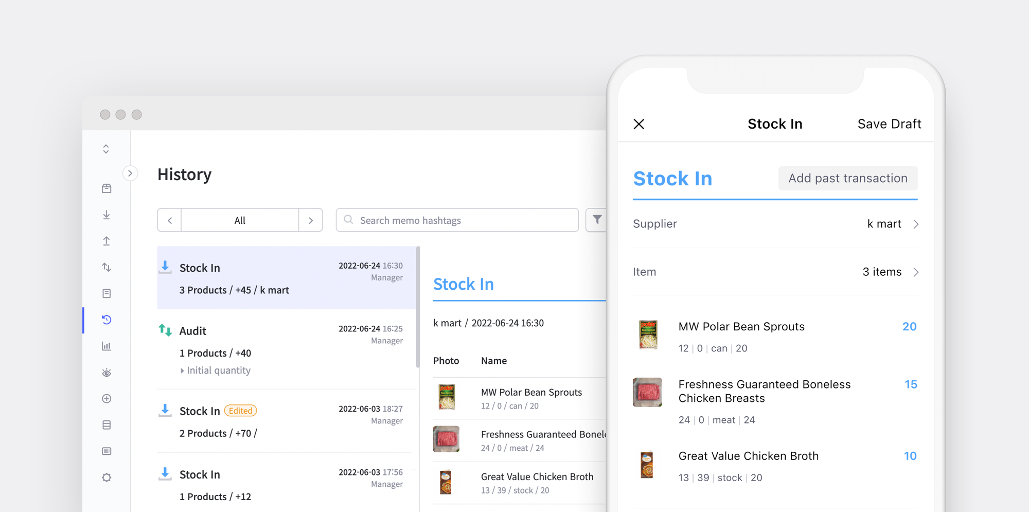
Task: Click the add item plus circle icon
Action: (107, 399)
